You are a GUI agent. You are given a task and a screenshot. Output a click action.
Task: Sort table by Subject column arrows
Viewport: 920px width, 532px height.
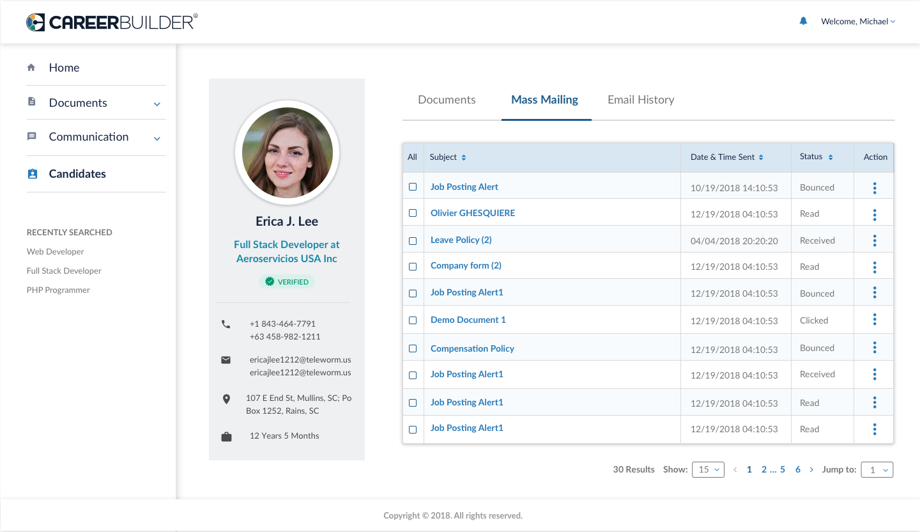[x=464, y=157]
